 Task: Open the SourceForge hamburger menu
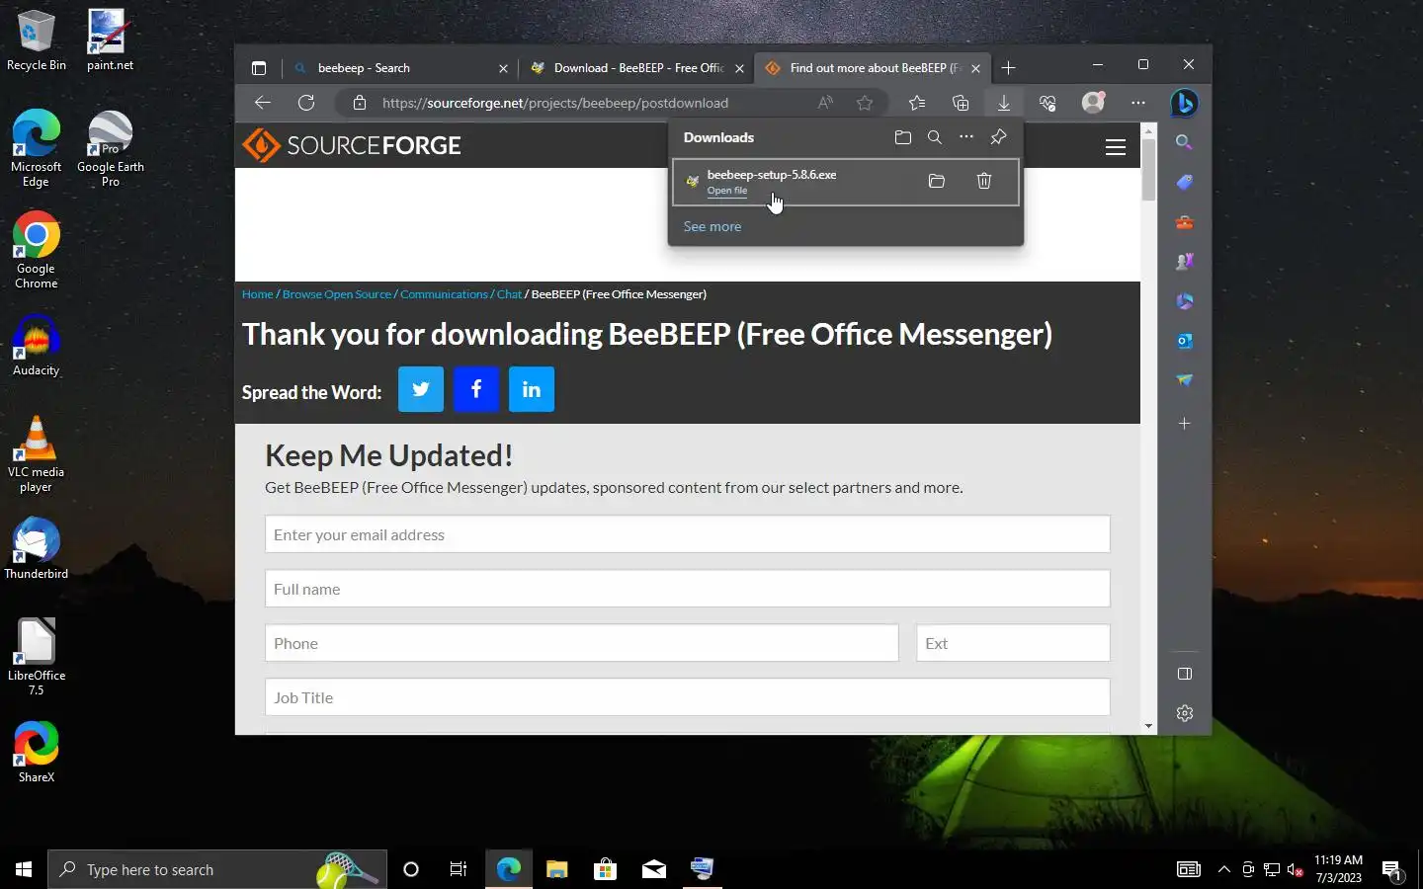[x=1116, y=147]
